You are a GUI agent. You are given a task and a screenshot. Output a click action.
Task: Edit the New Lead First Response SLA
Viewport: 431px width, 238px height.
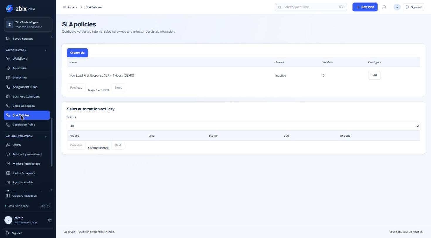(x=374, y=75)
